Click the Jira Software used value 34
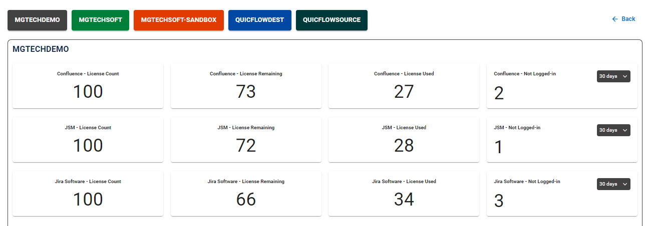650x226 pixels. tap(404, 200)
